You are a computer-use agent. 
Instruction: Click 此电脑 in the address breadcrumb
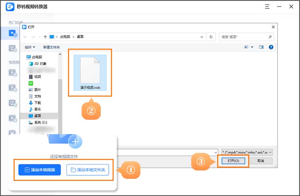click(x=65, y=37)
